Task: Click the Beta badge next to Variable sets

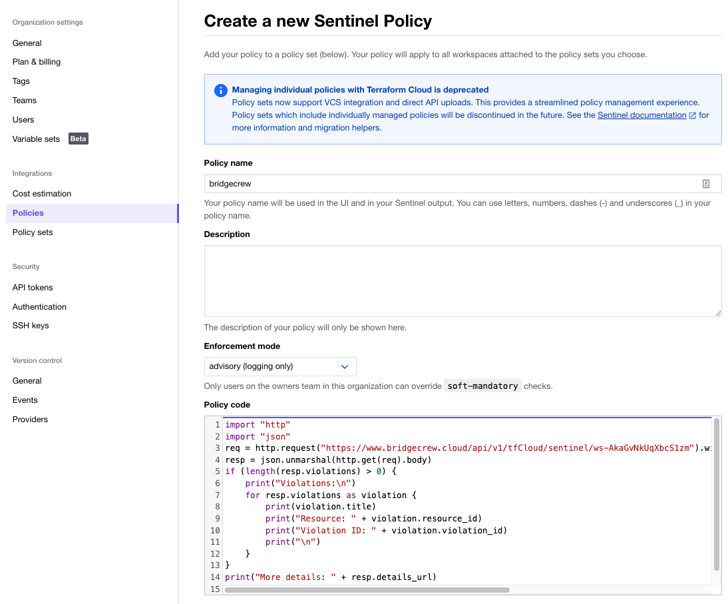Action: (x=79, y=139)
